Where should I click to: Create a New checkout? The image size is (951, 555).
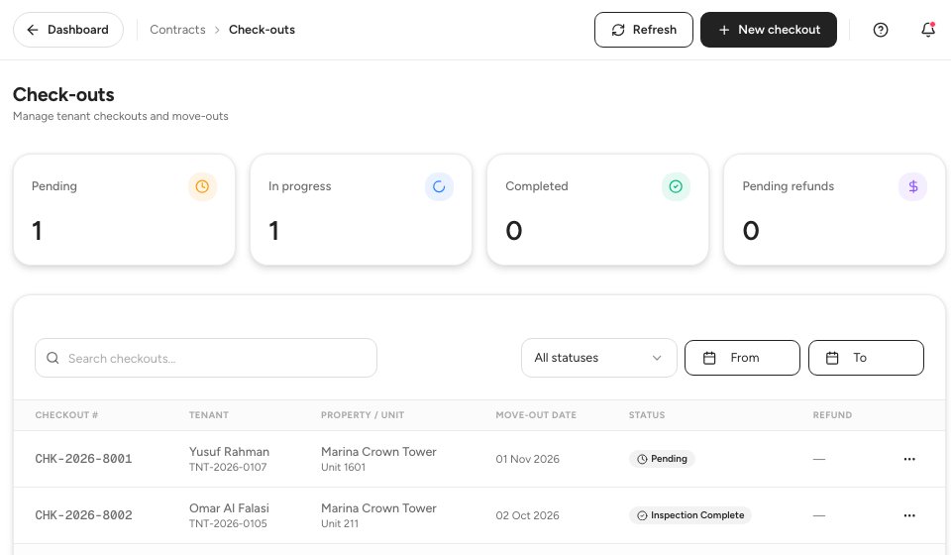click(769, 30)
